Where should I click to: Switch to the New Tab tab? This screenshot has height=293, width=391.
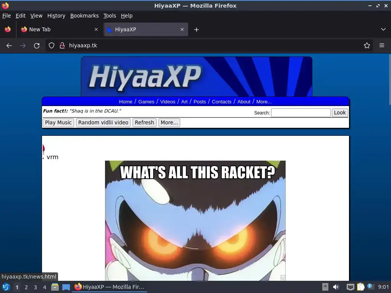point(59,29)
